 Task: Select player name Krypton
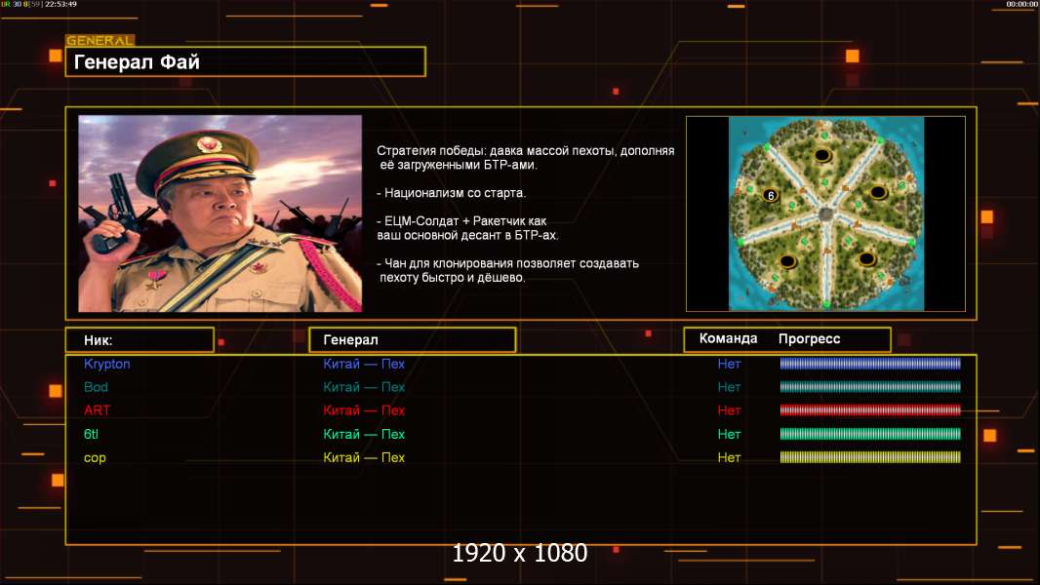[x=106, y=364]
